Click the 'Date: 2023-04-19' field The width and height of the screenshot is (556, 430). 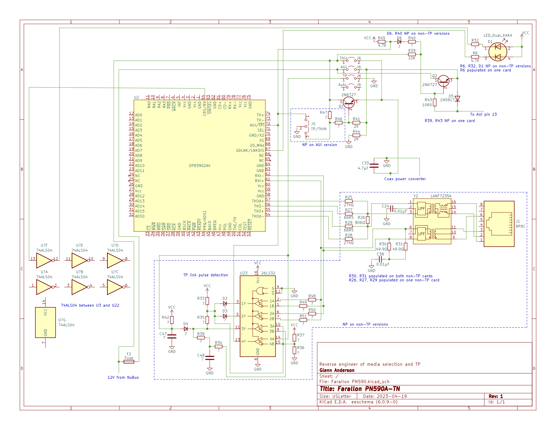point(385,396)
